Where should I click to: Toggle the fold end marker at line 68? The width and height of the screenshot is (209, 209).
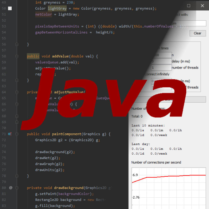click(x=17, y=116)
